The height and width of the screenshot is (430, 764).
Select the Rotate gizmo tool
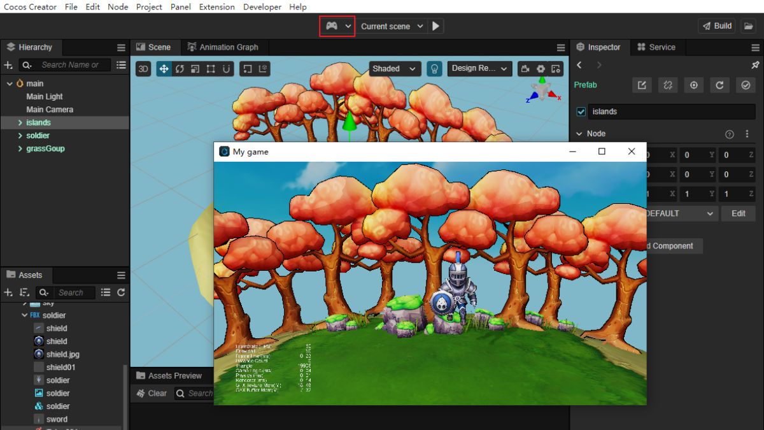point(180,69)
